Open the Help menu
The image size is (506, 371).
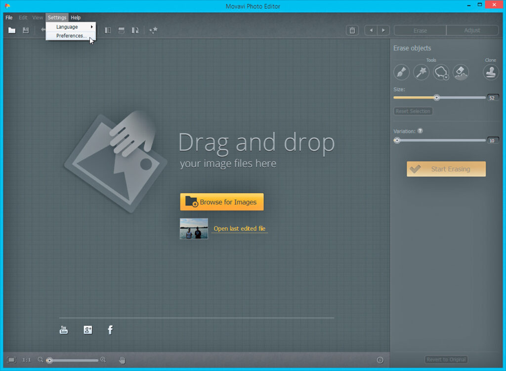(76, 18)
